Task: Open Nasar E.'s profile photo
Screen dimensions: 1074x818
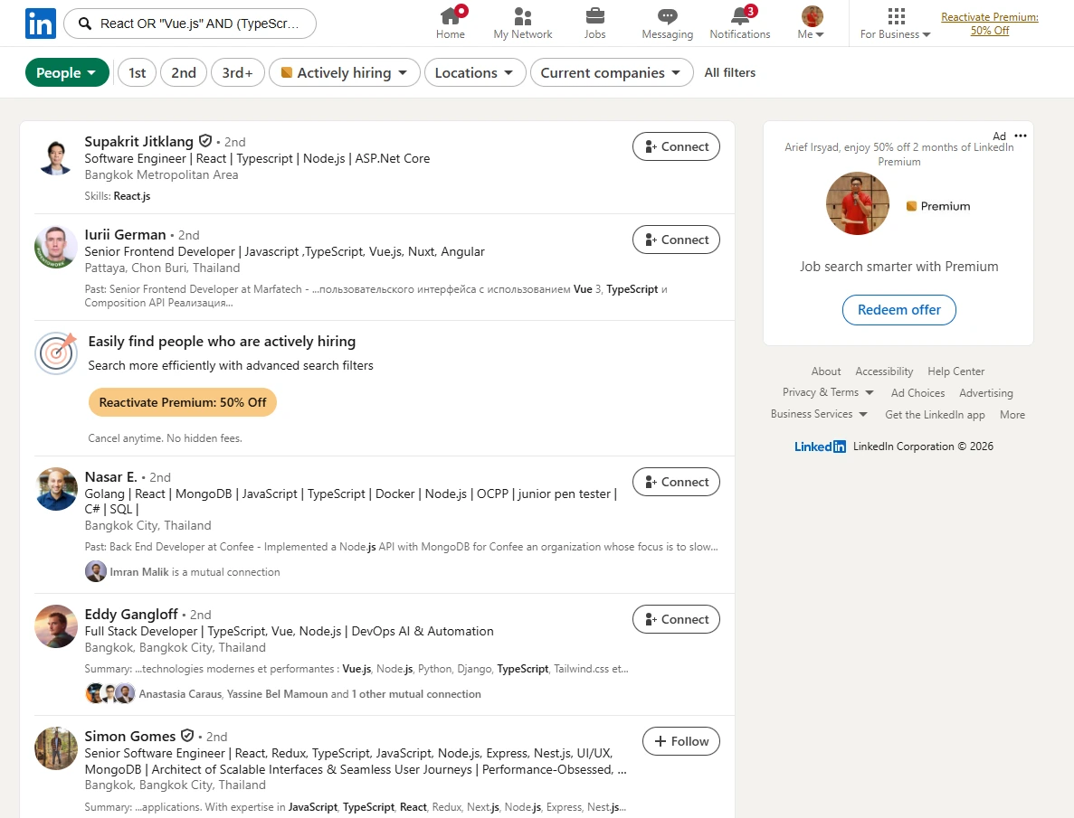Action: coord(56,489)
